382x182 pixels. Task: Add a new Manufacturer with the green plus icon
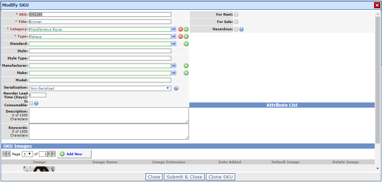(x=186, y=66)
